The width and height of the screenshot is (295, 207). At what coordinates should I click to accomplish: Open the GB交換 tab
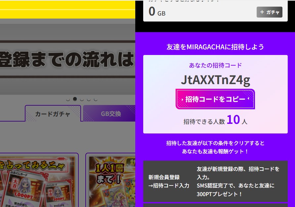pos(110,114)
